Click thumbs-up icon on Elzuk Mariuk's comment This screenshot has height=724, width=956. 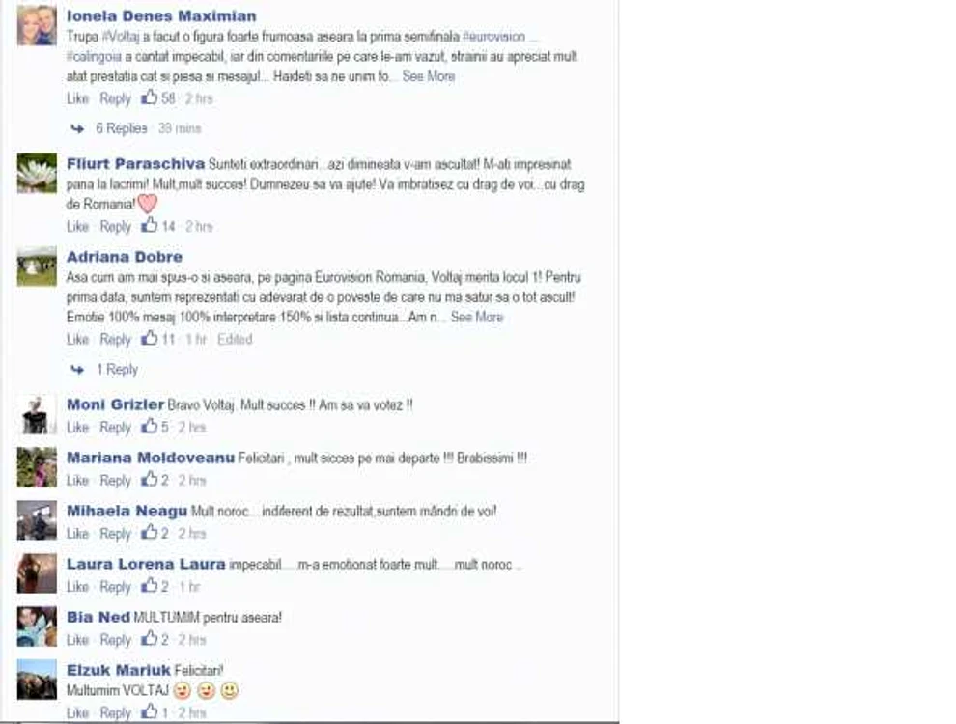click(x=150, y=711)
